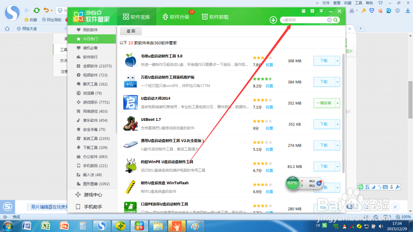Viewport: 413px width, 232px height.
Task: Open 视频软件 (723) category
Action: click(91, 75)
